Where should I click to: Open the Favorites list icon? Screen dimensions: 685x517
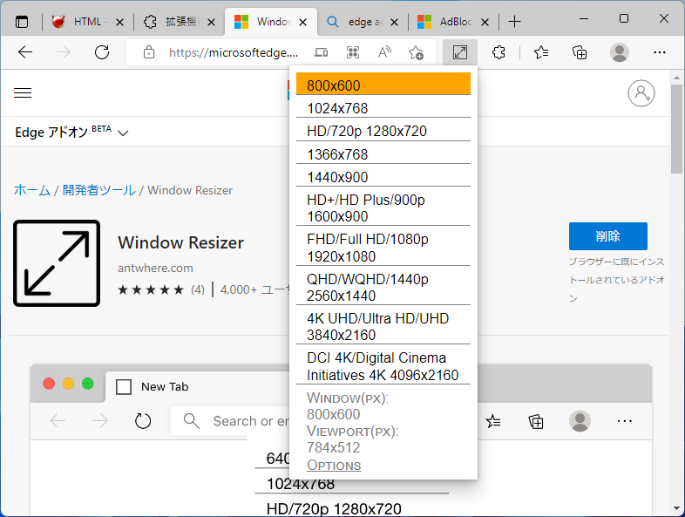(x=541, y=52)
